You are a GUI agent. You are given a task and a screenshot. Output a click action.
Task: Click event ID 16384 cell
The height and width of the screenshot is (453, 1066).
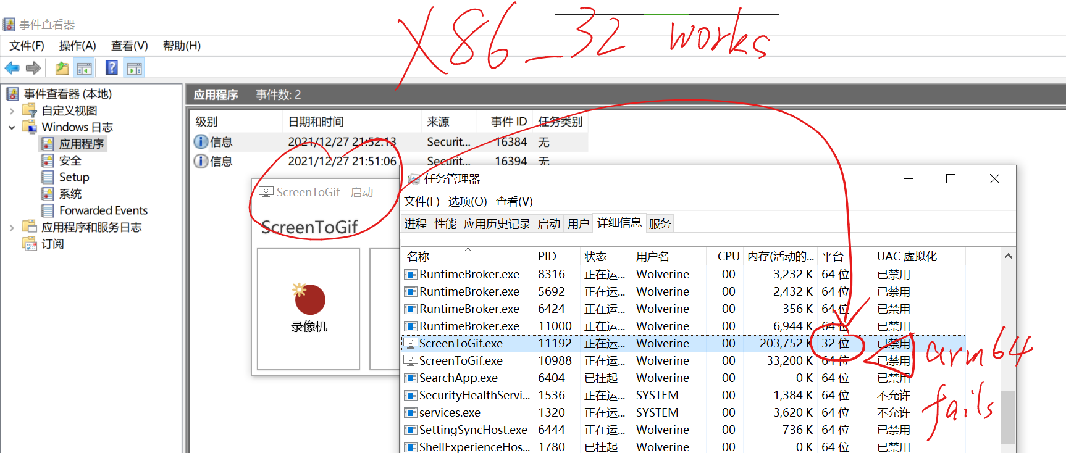click(511, 142)
